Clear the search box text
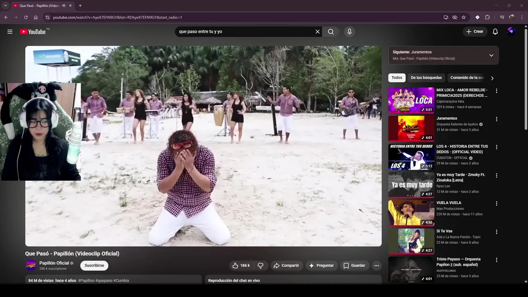528x297 pixels. click(x=318, y=32)
